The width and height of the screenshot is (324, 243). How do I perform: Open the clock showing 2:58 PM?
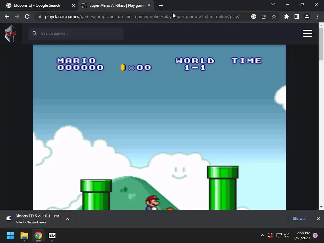(x=302, y=235)
